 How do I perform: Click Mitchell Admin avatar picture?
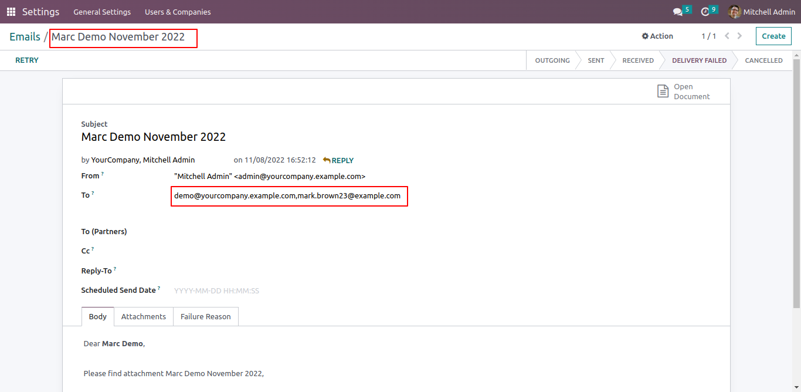[x=735, y=12]
